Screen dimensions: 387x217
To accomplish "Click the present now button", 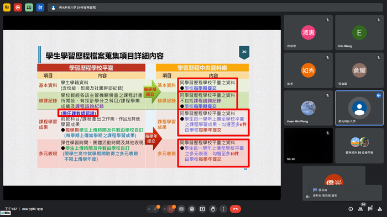I will point(202,209).
